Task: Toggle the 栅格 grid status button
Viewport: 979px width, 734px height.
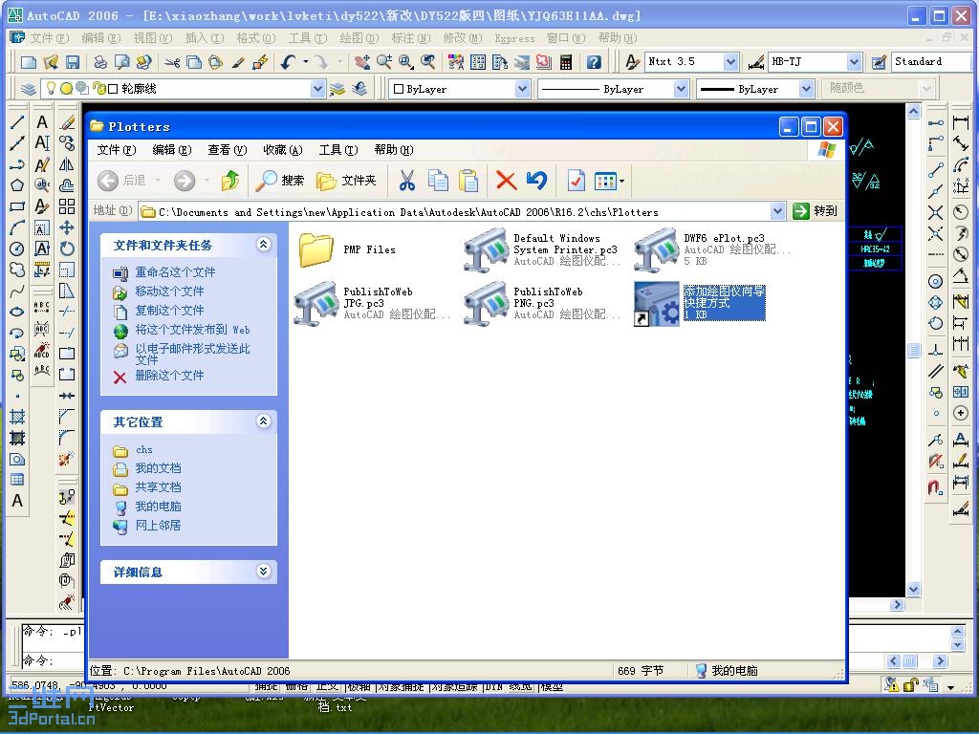Action: tap(297, 686)
